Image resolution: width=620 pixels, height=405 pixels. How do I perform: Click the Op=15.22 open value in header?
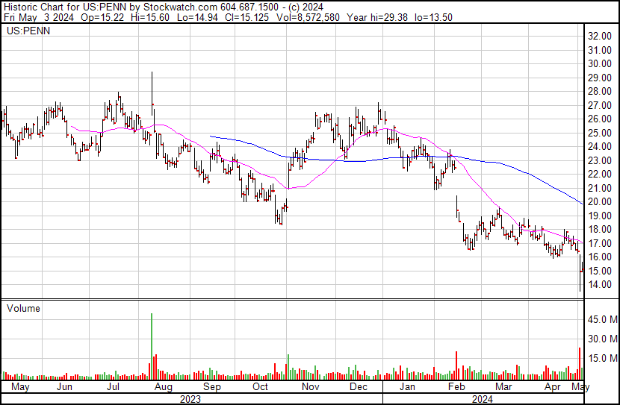[x=102, y=17]
